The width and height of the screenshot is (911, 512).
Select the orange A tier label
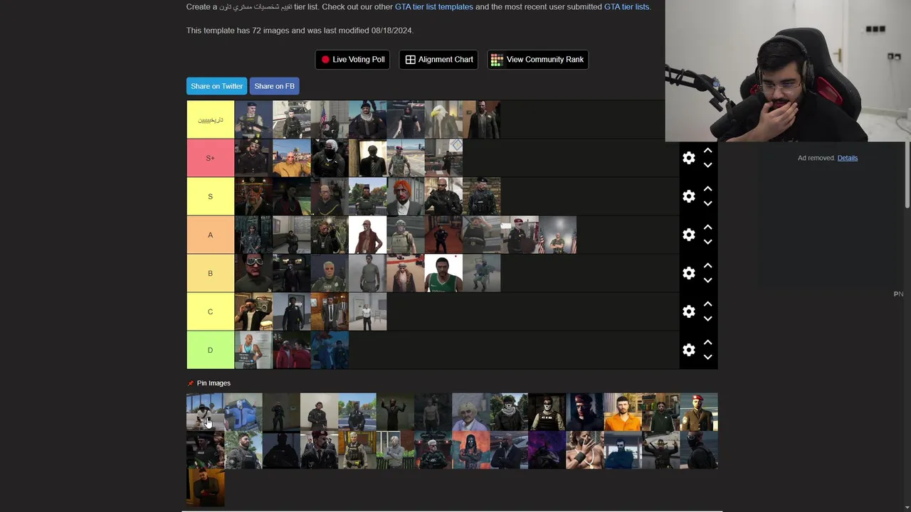click(x=210, y=235)
